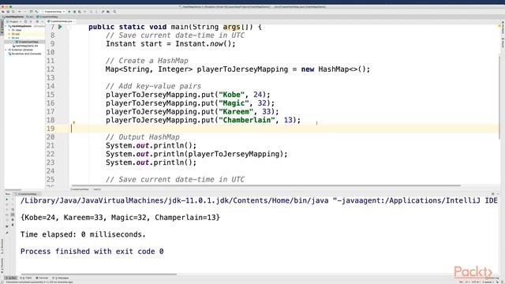Screen dimensions: 505x284
Task: Expand External Libraries node
Action: pos(6,50)
